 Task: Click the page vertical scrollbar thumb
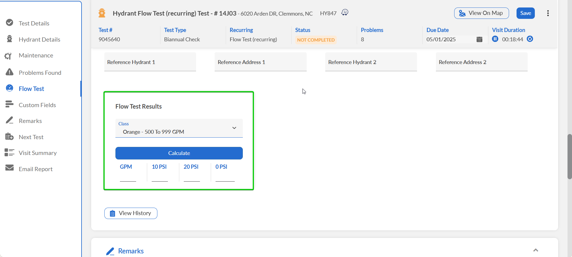coord(569,156)
